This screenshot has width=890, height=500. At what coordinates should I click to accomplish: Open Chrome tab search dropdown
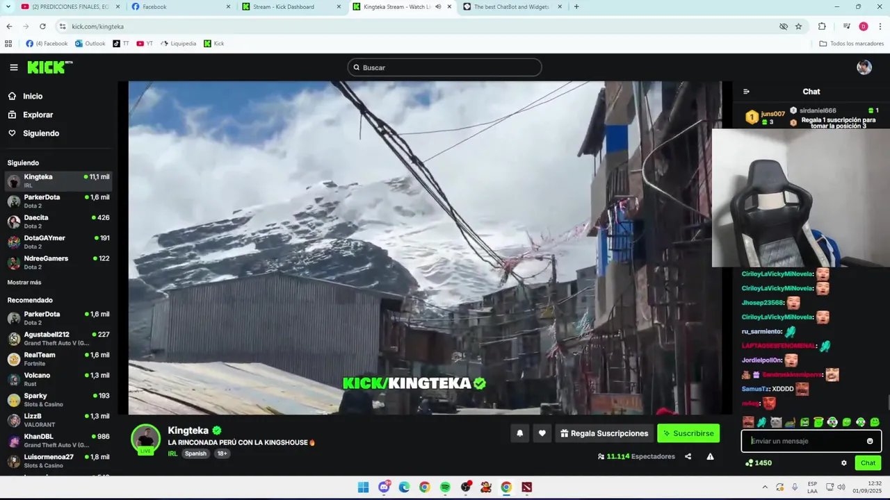[9, 7]
